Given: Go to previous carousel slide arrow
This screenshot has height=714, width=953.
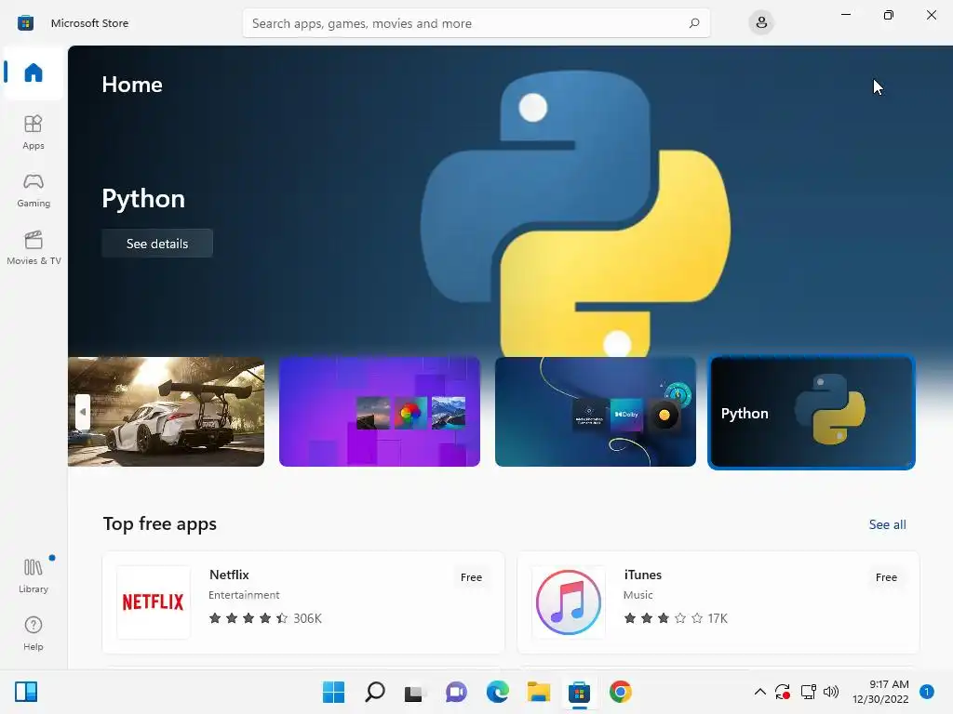Looking at the screenshot, I should point(83,412).
